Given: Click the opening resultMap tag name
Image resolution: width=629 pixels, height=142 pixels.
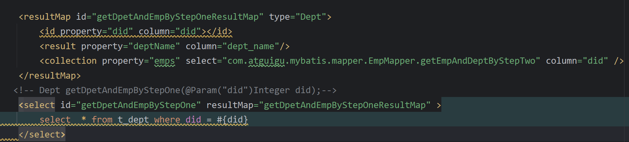Looking at the screenshot, I should (x=47, y=17).
